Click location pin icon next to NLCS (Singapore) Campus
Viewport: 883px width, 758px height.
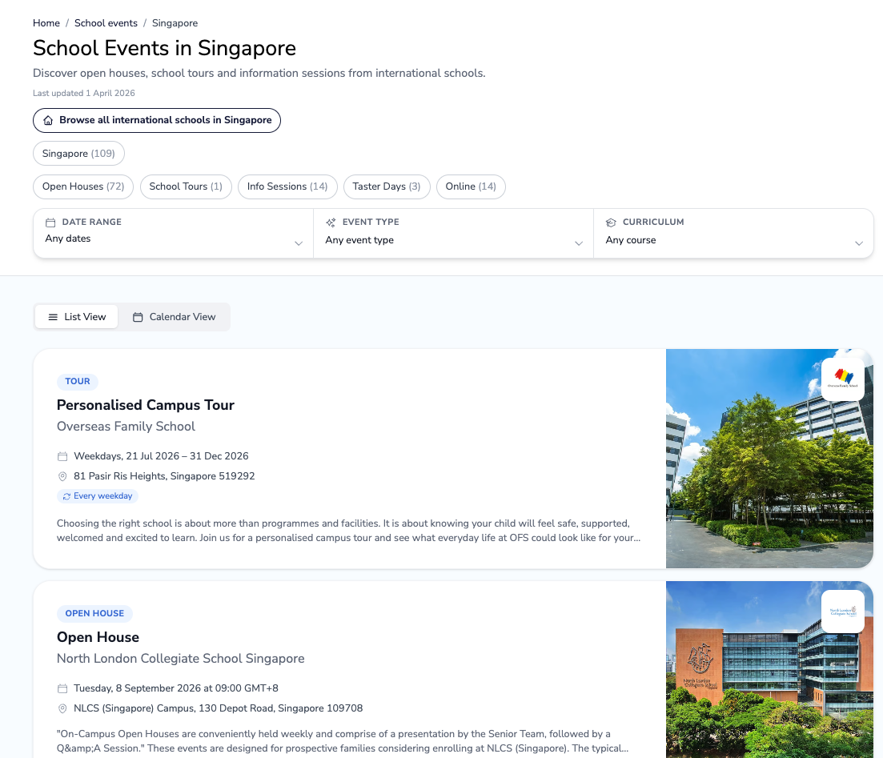click(62, 708)
